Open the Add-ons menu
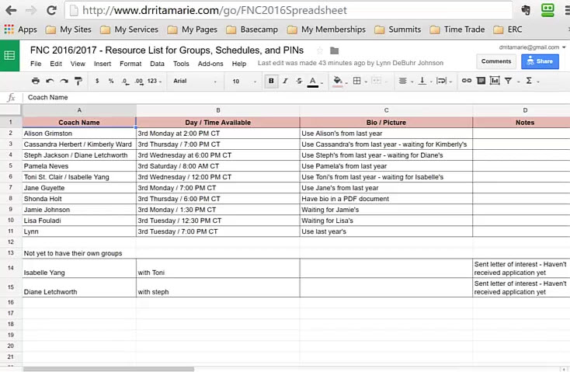The width and height of the screenshot is (570, 372). [x=210, y=64]
